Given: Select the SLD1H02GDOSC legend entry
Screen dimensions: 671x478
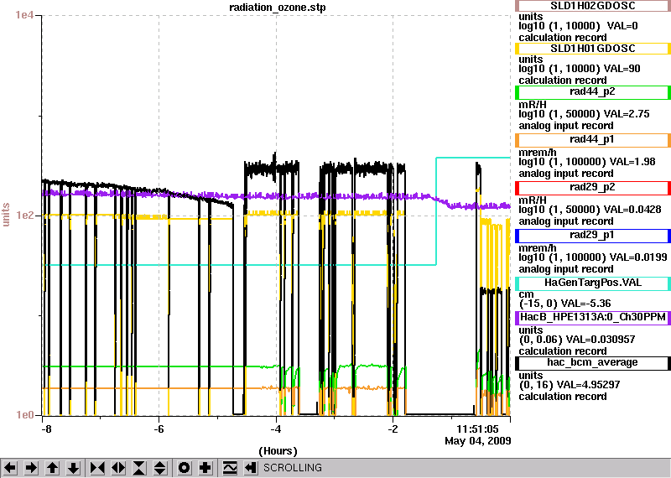Looking at the screenshot, I should coord(593,6).
